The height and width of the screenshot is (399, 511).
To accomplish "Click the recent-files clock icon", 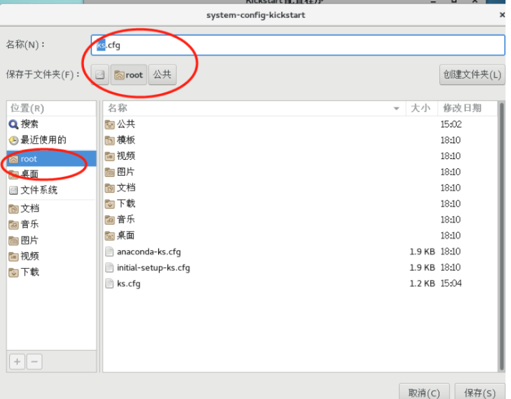I will point(14,140).
